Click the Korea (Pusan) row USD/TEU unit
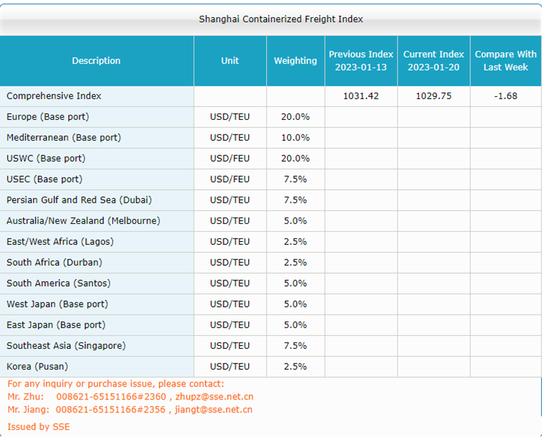The height and width of the screenshot is (437, 544). [229, 366]
